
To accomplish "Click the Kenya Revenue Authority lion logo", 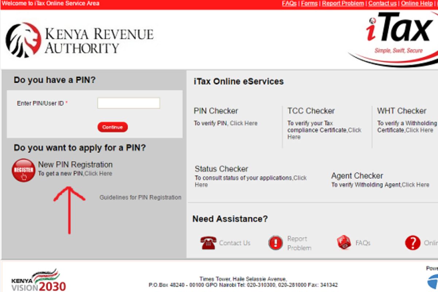I will [x=23, y=40].
